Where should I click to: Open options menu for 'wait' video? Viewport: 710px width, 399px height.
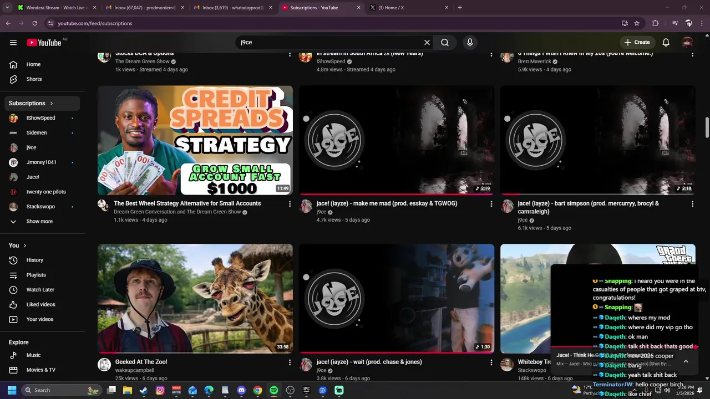point(491,362)
